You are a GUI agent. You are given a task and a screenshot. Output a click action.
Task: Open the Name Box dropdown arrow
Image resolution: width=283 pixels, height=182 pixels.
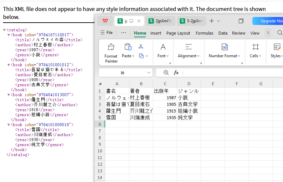point(149,73)
